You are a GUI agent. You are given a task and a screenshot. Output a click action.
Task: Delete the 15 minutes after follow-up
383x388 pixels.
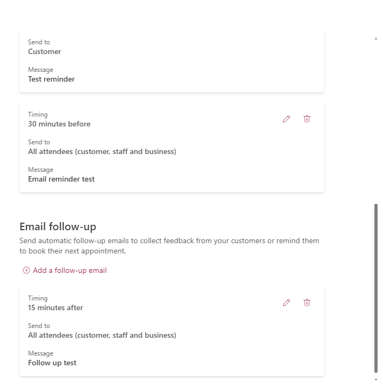(x=307, y=303)
